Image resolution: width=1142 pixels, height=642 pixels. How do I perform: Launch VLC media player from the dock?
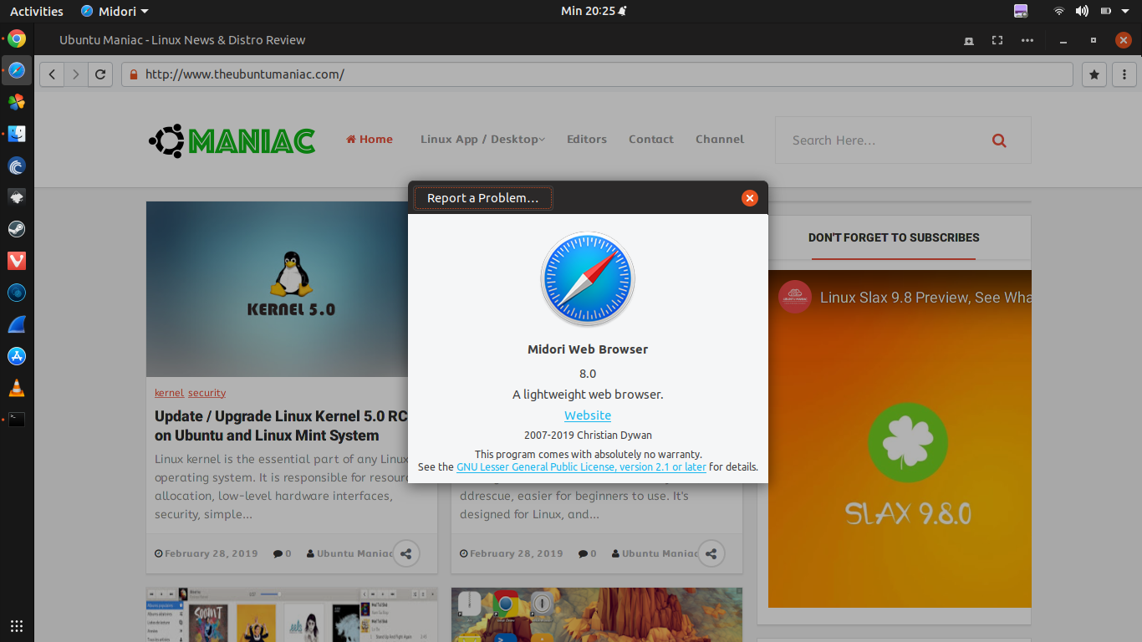(17, 388)
